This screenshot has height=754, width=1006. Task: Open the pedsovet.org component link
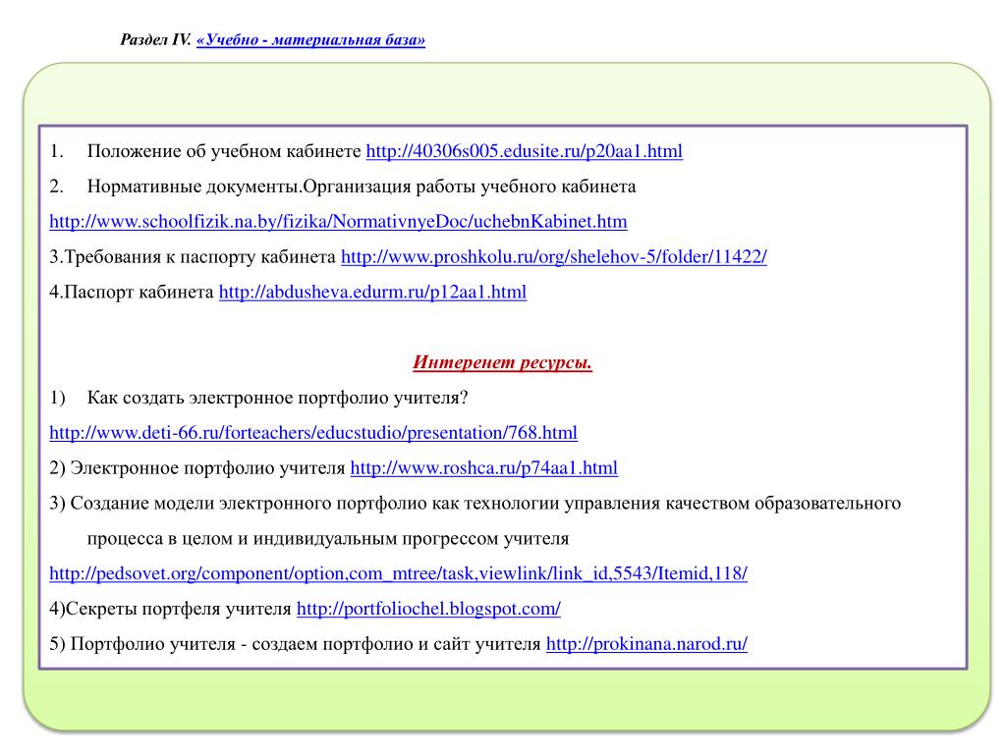399,573
